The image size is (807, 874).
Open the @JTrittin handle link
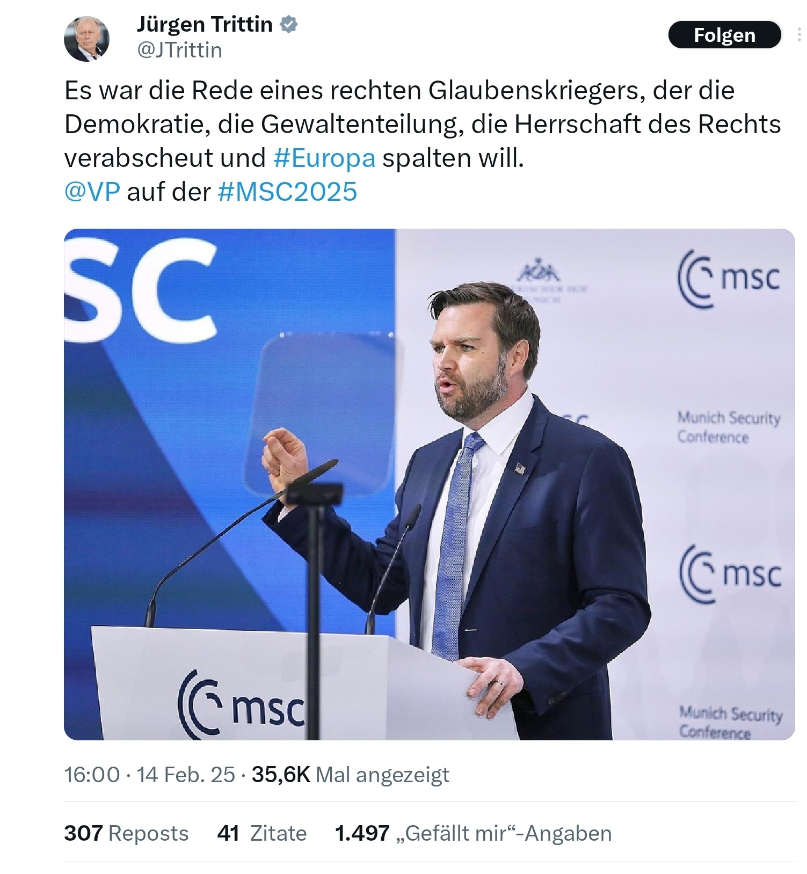(179, 50)
